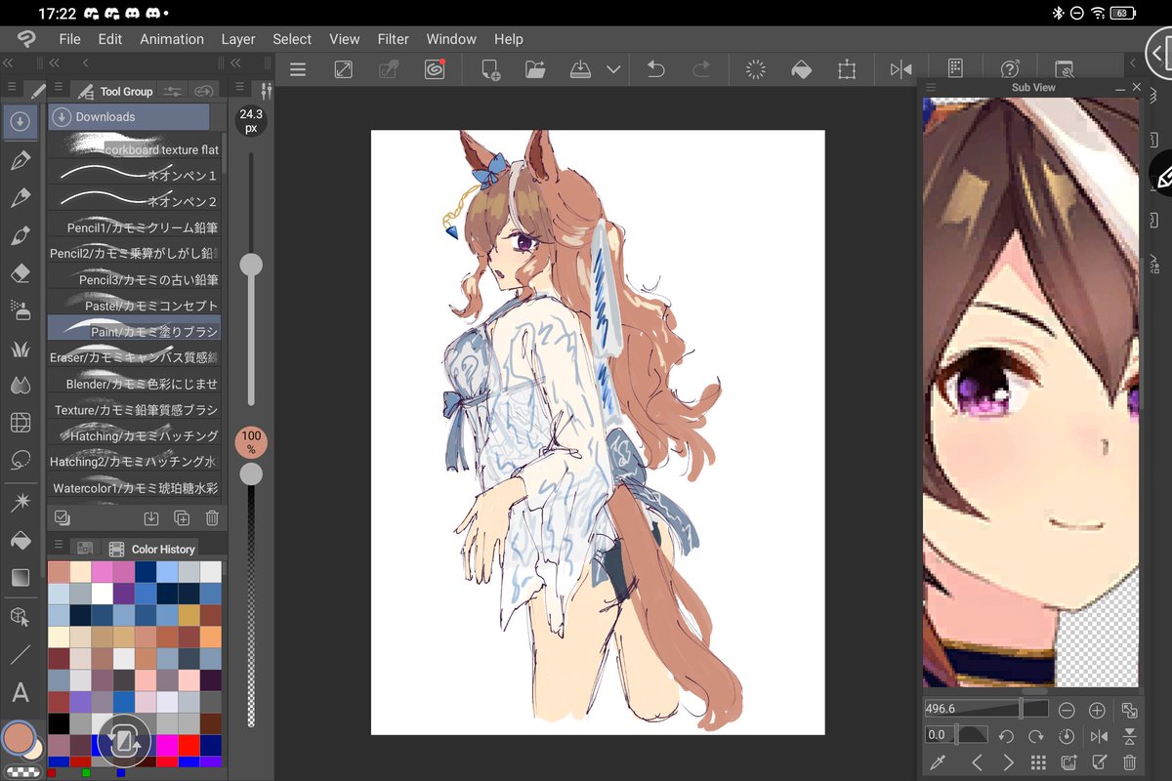The height and width of the screenshot is (781, 1172).
Task: Toggle Sub View flip horizontal
Action: (1099, 735)
